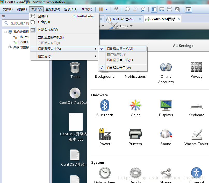The width and height of the screenshot is (209, 183).
Task: Toggle the 自动适应窗口(W) checkmark
Action: (122, 68)
